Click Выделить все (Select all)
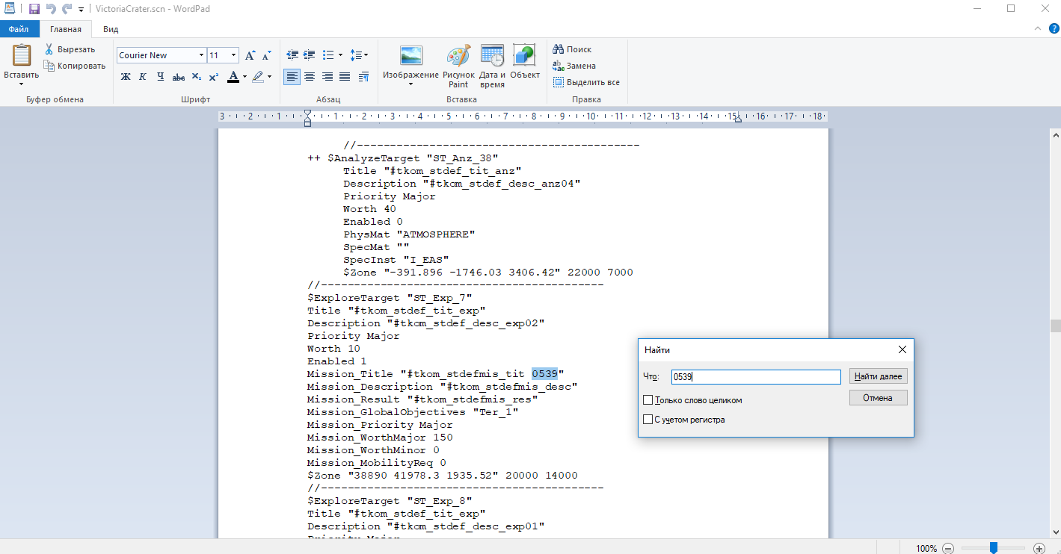Screen dimensions: 1061x554 point(586,82)
